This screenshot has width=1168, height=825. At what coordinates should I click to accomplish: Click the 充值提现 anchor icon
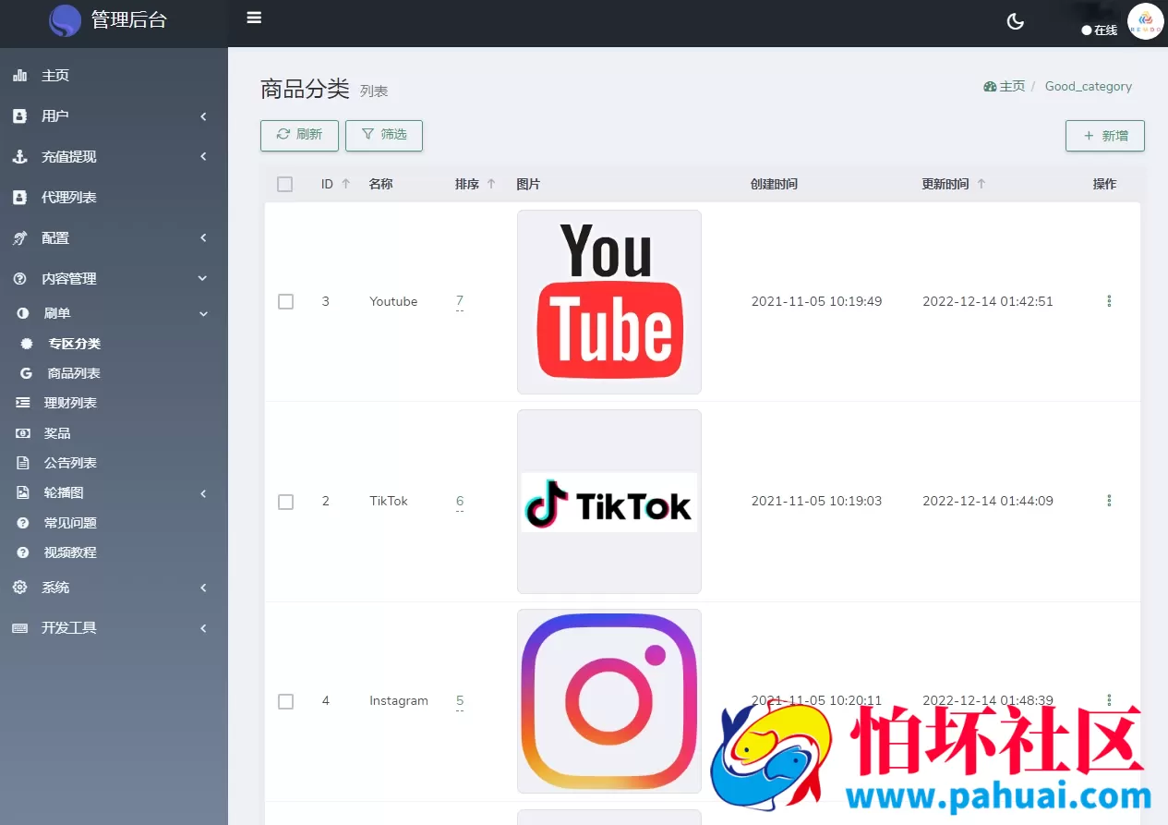pos(19,157)
